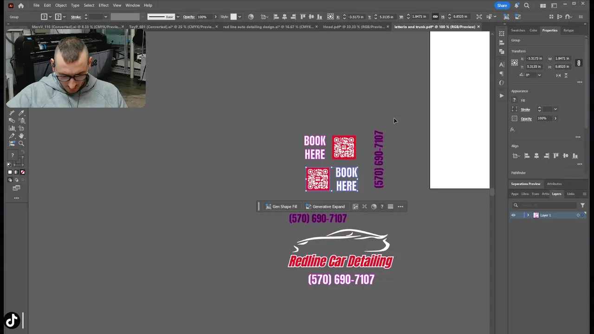
Task: Expand Opacity arrow in the Properties panel
Action: (555, 118)
